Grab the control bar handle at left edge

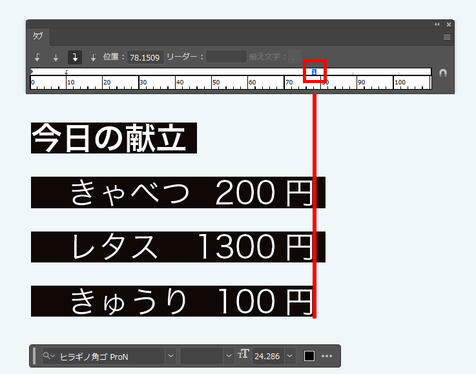[34, 356]
